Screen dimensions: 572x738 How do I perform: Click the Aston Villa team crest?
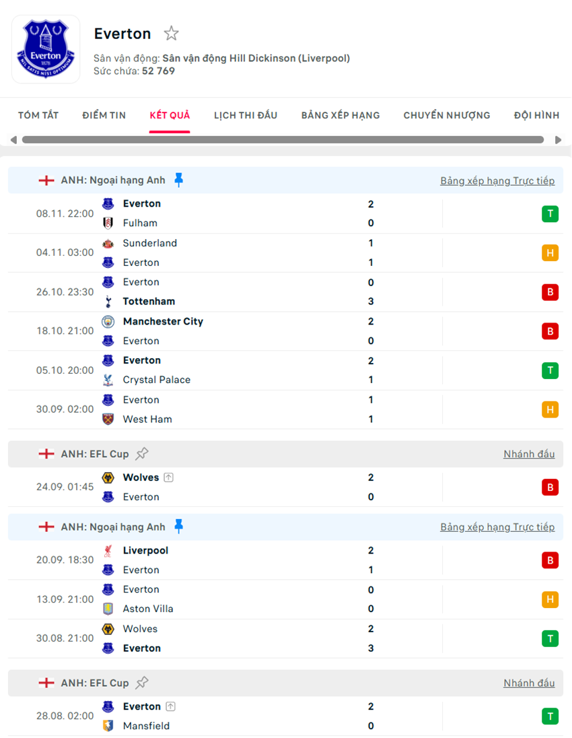(x=108, y=609)
